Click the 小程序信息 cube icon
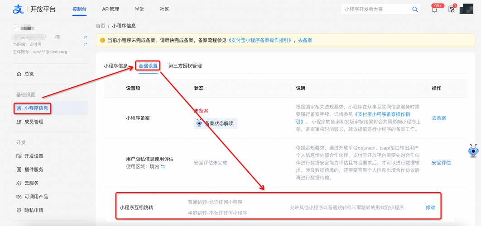Image resolution: width=481 pixels, height=226 pixels. click(x=19, y=108)
